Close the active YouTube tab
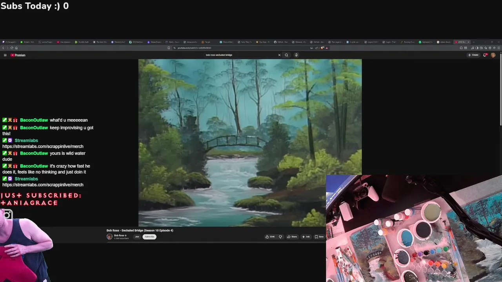Screen dimensions: 502x282 [468, 42]
